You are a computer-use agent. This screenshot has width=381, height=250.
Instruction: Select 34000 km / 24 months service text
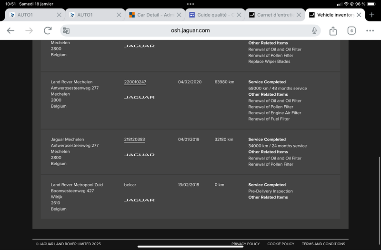[x=278, y=146]
